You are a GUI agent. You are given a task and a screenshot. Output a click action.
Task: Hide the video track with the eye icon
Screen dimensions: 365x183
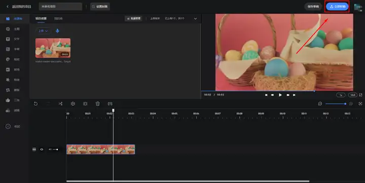click(42, 150)
